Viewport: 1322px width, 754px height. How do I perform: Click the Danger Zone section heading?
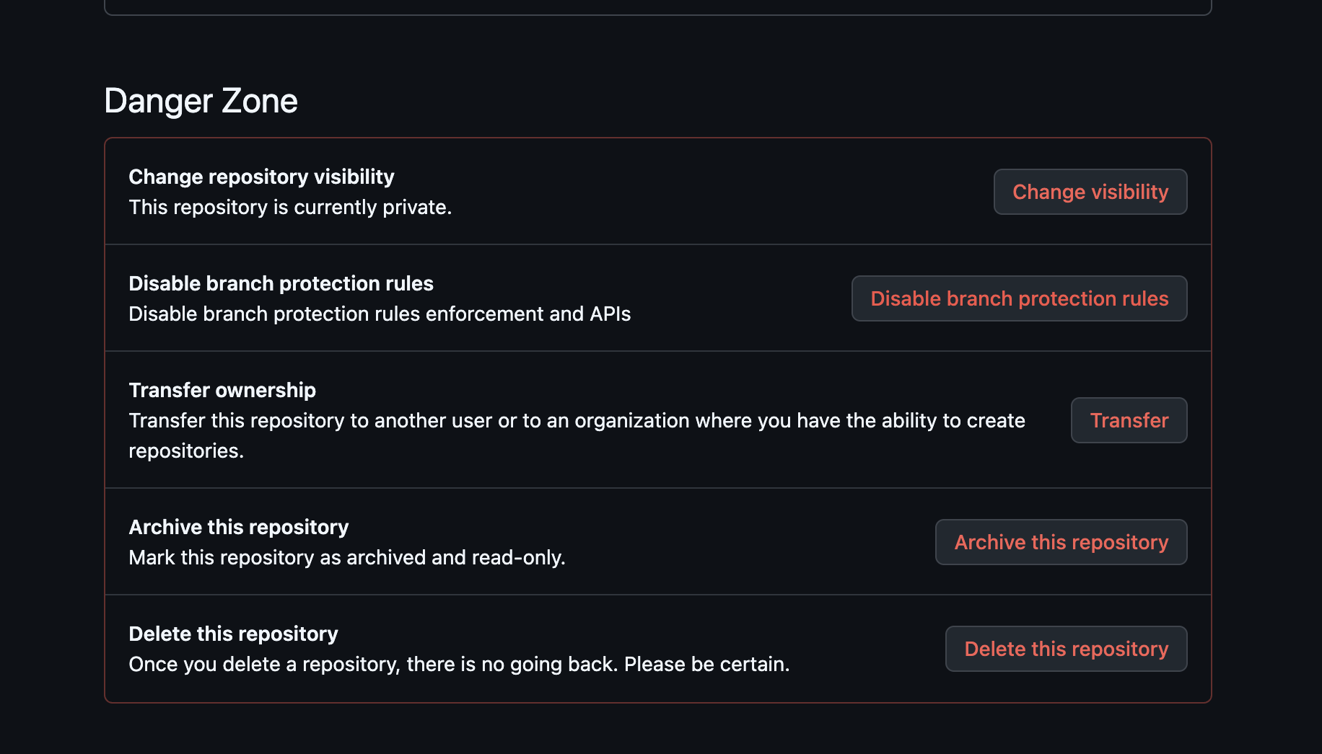[x=201, y=101]
